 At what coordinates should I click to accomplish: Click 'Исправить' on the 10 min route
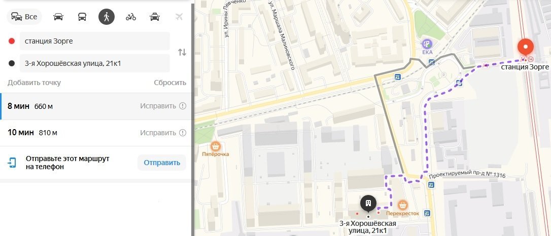click(x=158, y=133)
